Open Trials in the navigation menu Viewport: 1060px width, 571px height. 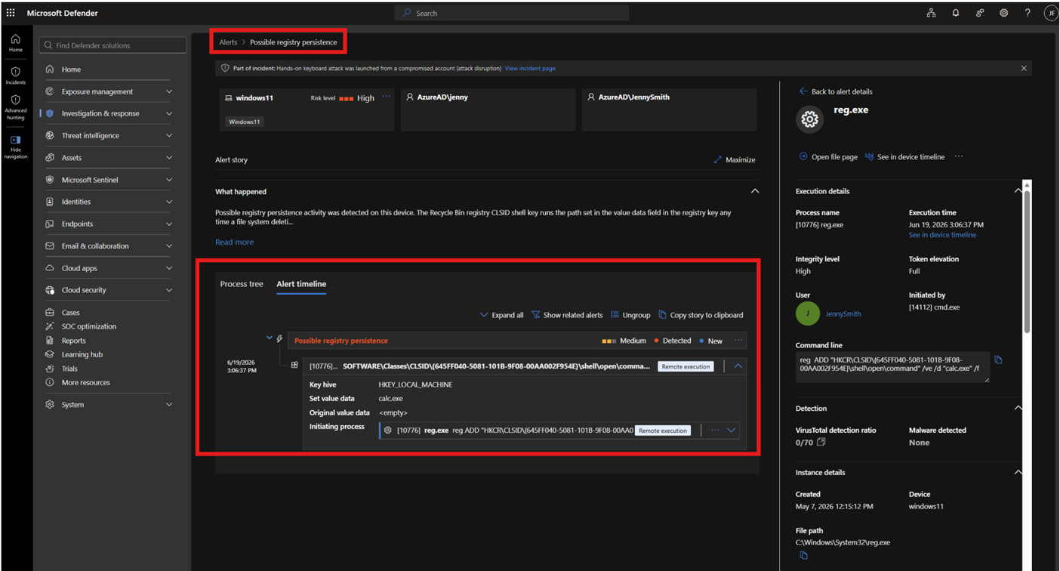[69, 369]
